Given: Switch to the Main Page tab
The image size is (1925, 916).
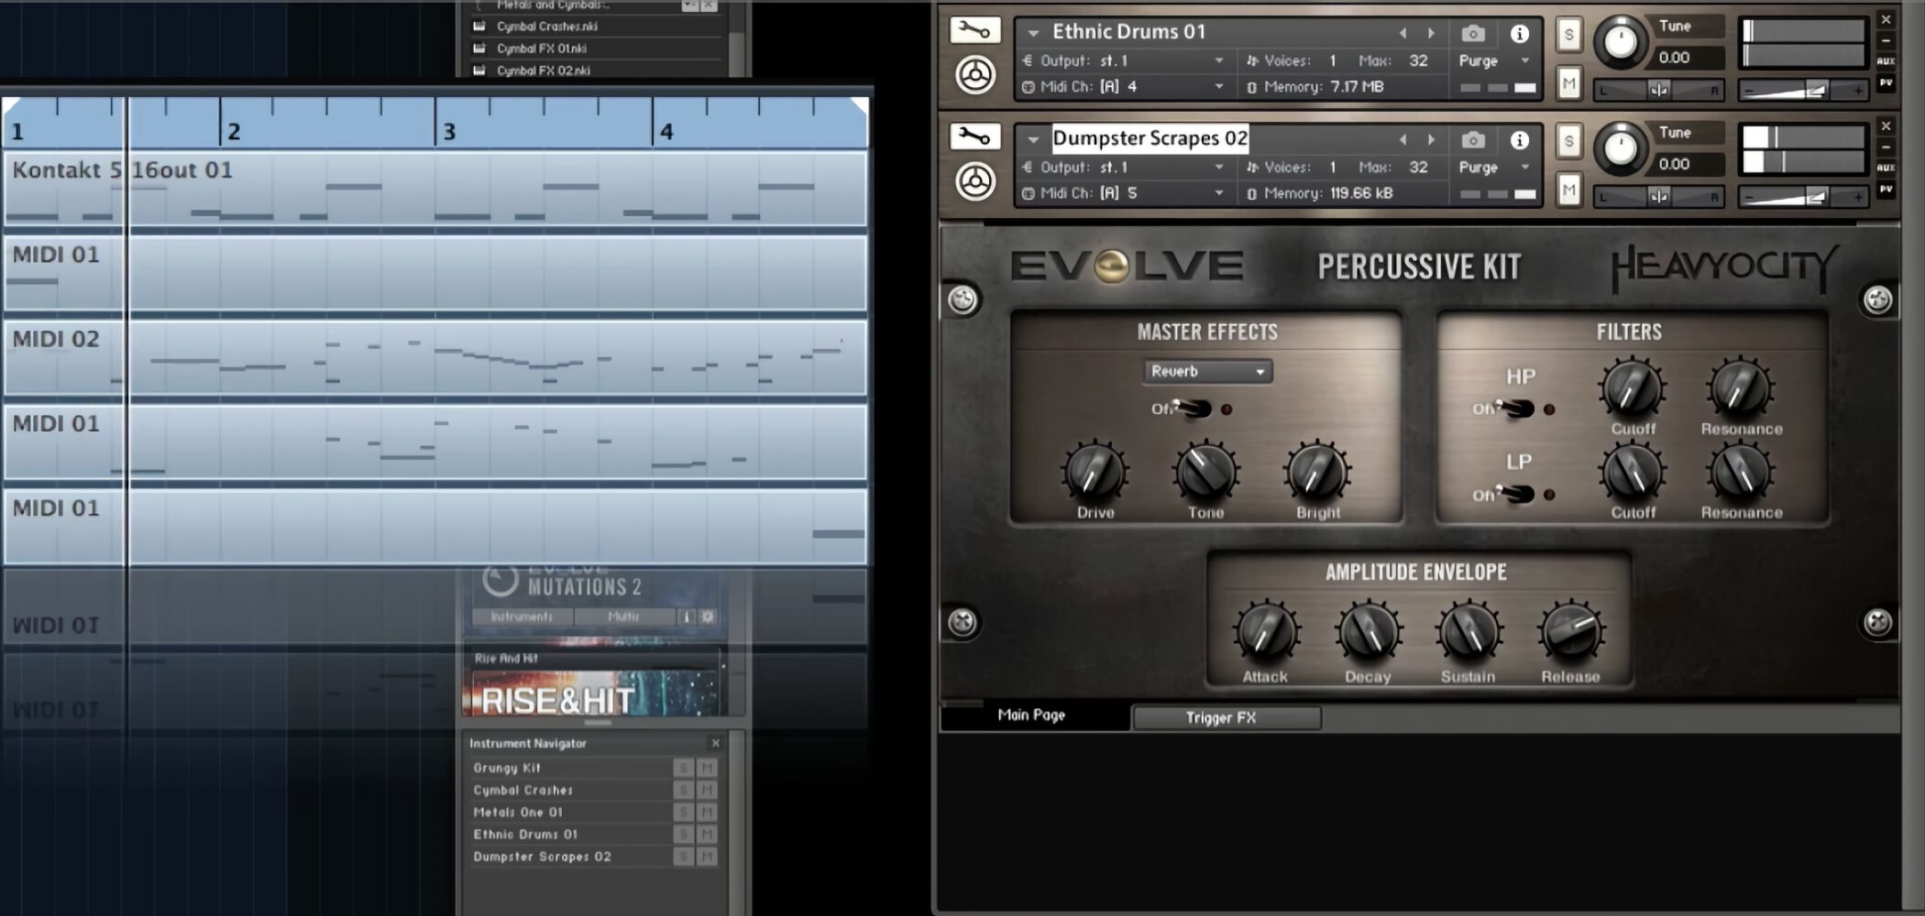Looking at the screenshot, I should tap(1032, 715).
